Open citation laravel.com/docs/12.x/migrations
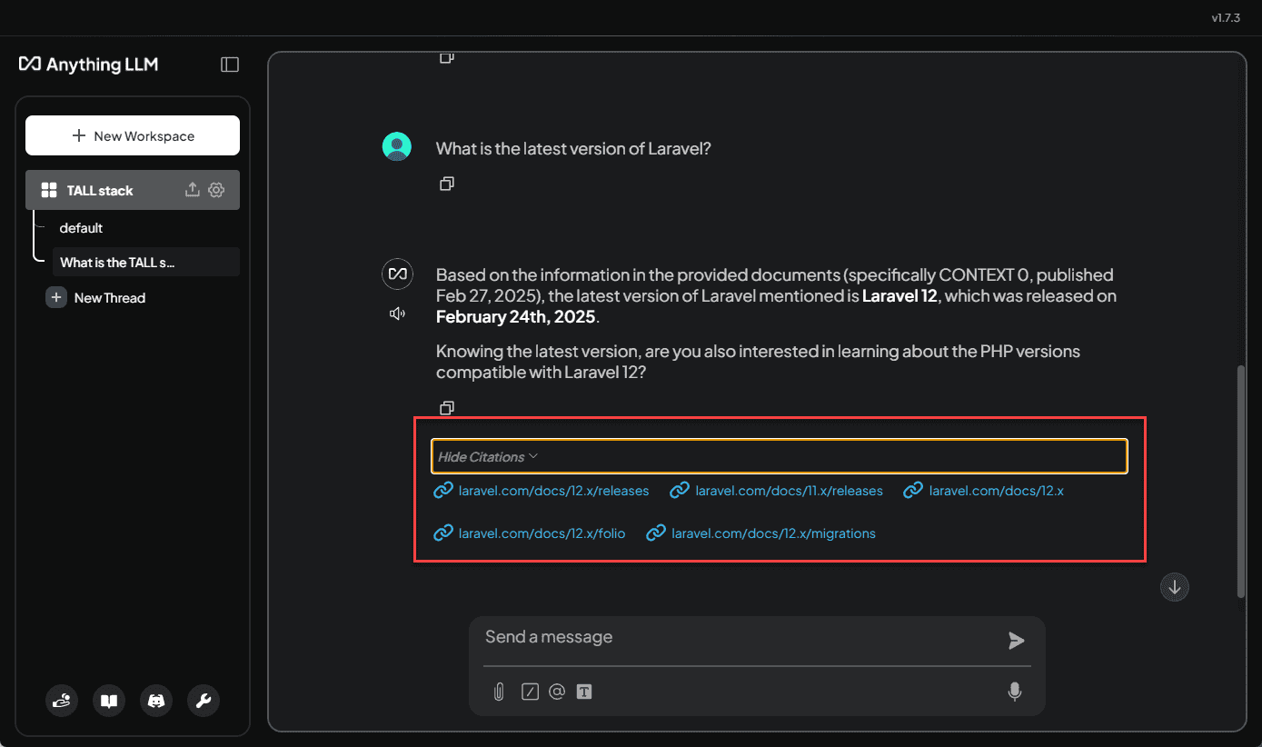 761,533
